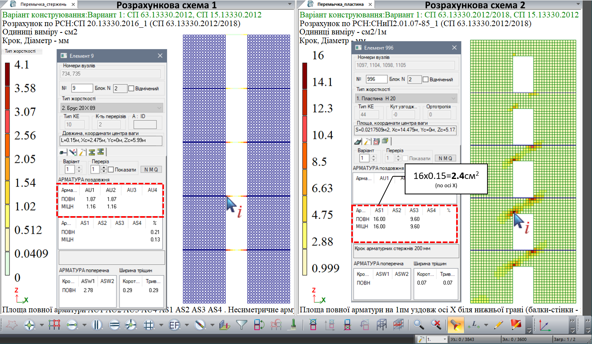Screen dimensions: 592x344
Task: Toggle Відмічений checkbox in Елемент 996 dialog
Action: pos(426,79)
